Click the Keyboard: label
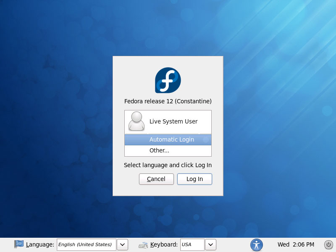 point(164,244)
